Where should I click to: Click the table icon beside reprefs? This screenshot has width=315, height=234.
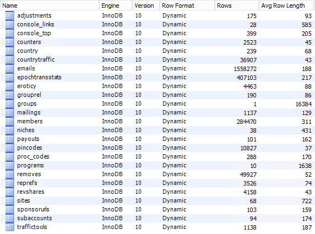pos(10,183)
